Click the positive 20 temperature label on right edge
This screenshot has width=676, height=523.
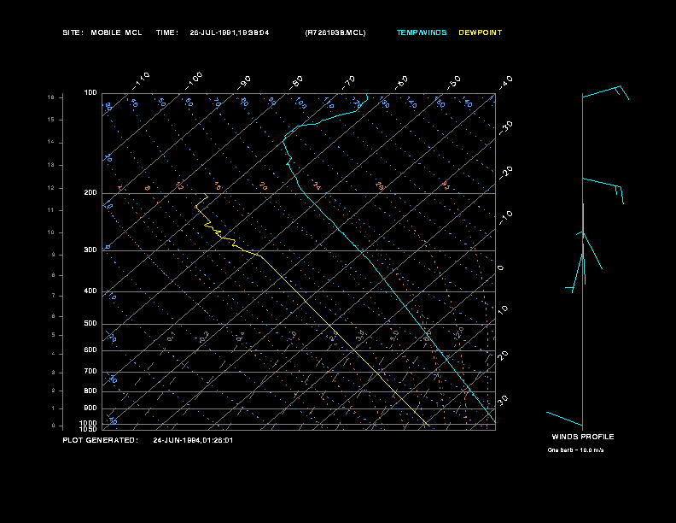503,356
